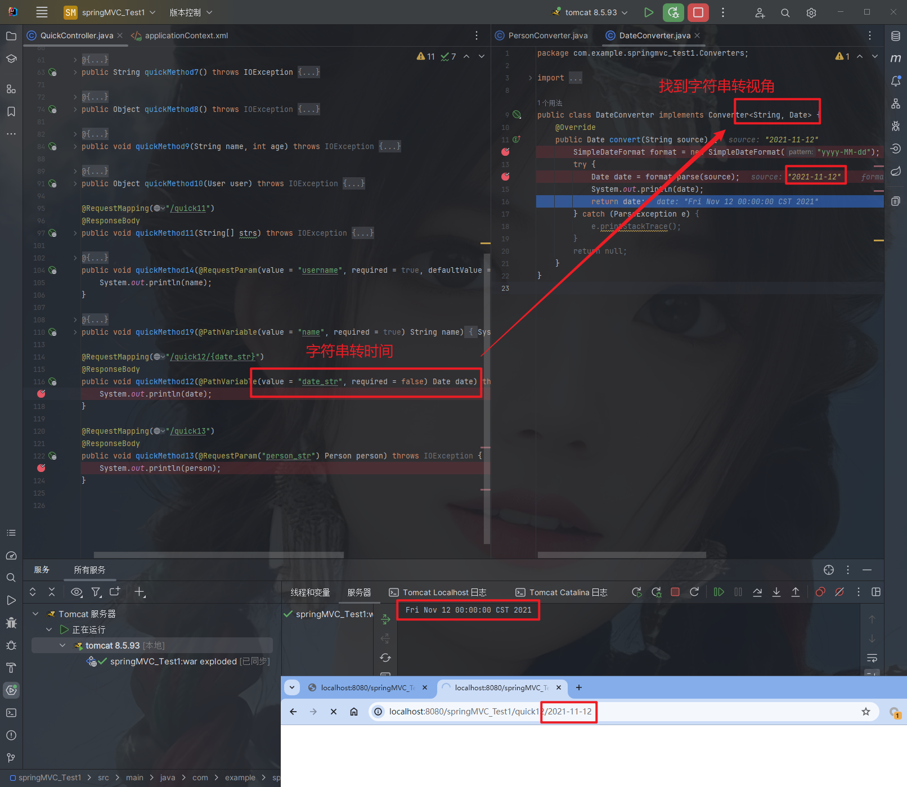This screenshot has height=787, width=907.
Task: Show IDE notifications bell
Action: [896, 81]
